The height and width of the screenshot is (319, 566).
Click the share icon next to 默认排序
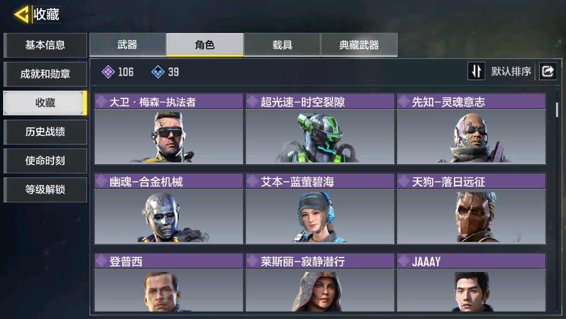coord(548,71)
